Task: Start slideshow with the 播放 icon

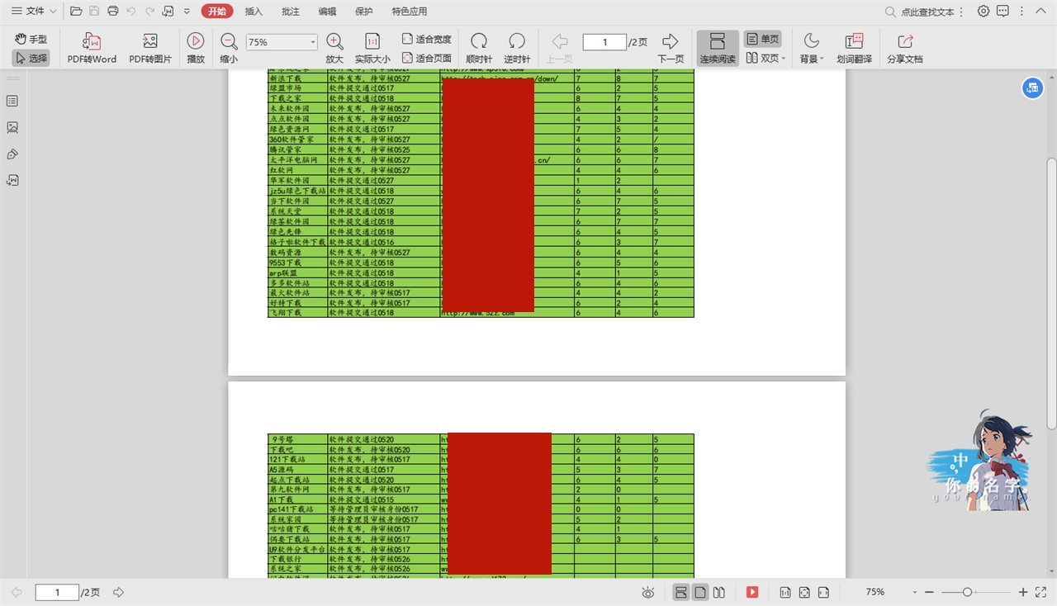Action: click(x=196, y=48)
